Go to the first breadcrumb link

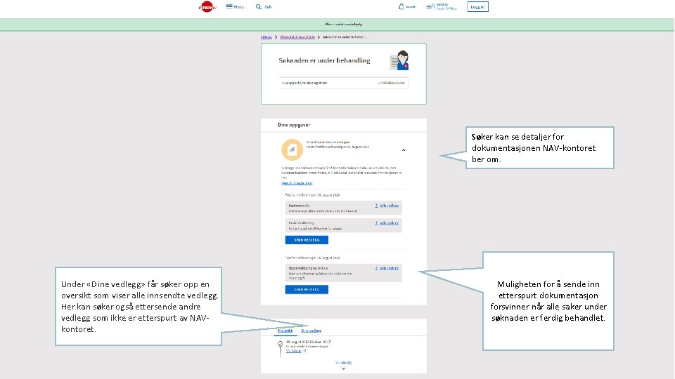click(266, 37)
